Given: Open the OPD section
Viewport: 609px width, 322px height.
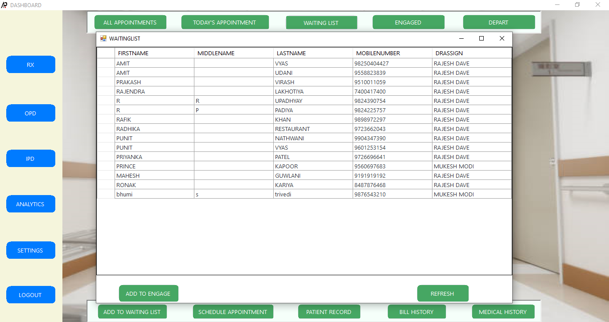Looking at the screenshot, I should (x=30, y=113).
